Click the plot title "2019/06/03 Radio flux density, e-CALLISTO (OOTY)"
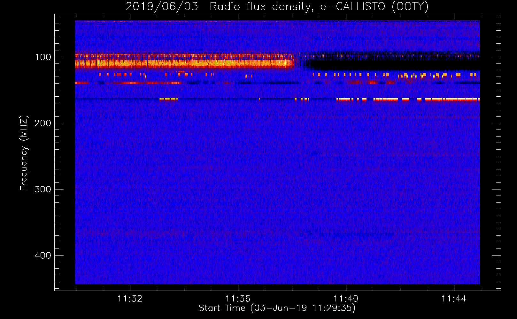 coord(277,7)
